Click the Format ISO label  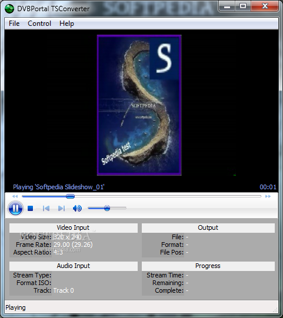click(34, 283)
